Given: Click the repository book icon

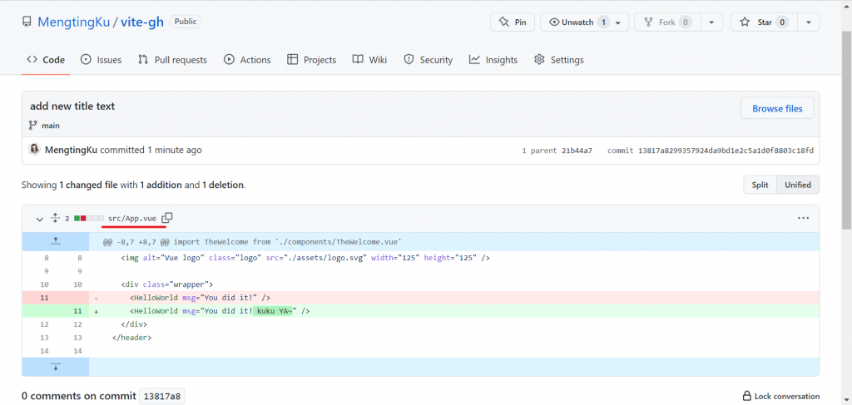Looking at the screenshot, I should tap(27, 22).
